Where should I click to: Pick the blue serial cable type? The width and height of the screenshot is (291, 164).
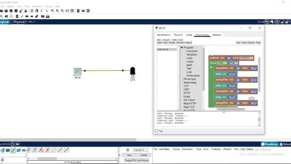click(x=35, y=150)
